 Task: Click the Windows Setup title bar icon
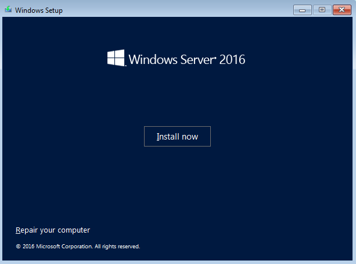8,10
